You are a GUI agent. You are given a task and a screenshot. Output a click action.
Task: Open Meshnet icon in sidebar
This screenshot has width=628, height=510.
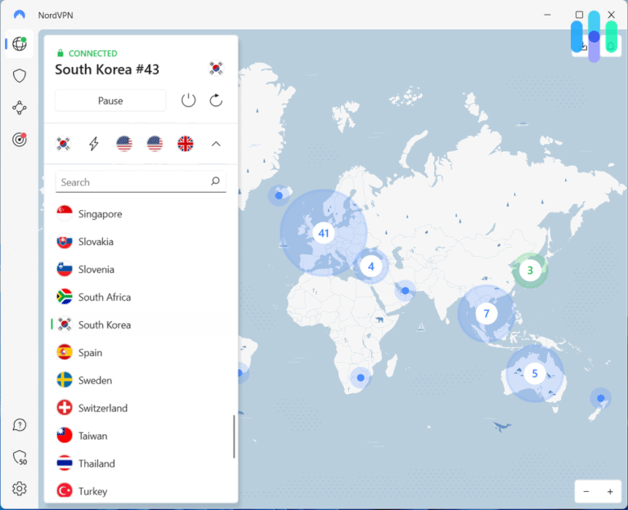point(20,108)
